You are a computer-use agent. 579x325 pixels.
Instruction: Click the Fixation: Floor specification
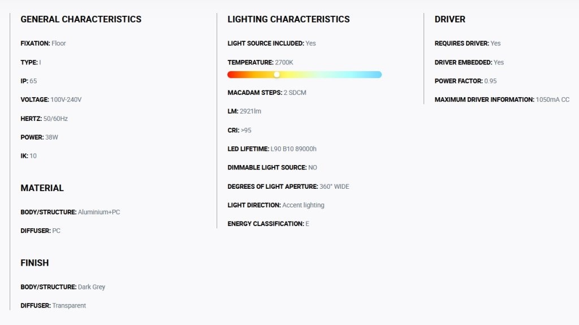point(43,43)
